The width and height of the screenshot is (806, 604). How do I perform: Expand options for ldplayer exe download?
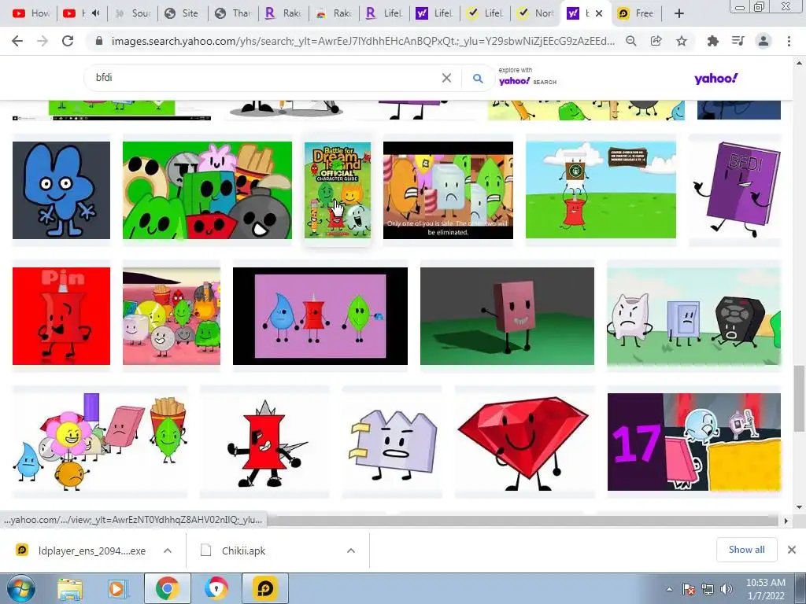(x=168, y=551)
